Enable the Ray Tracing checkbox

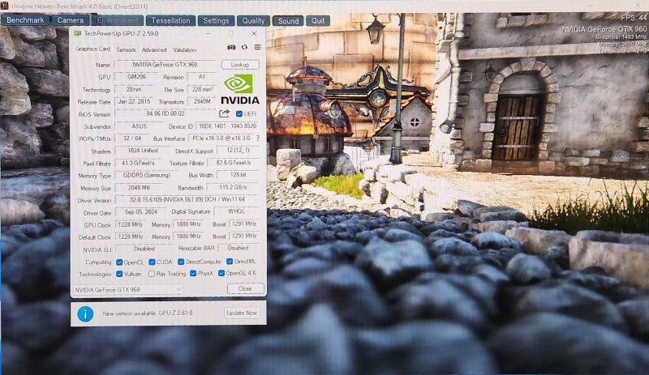pyautogui.click(x=152, y=274)
